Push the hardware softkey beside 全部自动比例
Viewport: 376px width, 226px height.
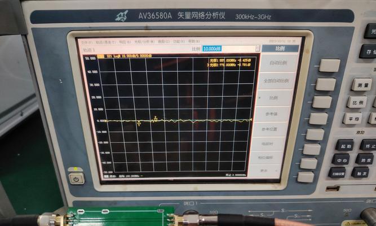pos(326,84)
